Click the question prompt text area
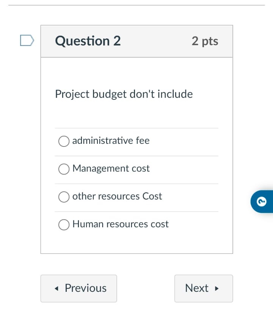Screen dimensions: 273x318 pos(124,94)
